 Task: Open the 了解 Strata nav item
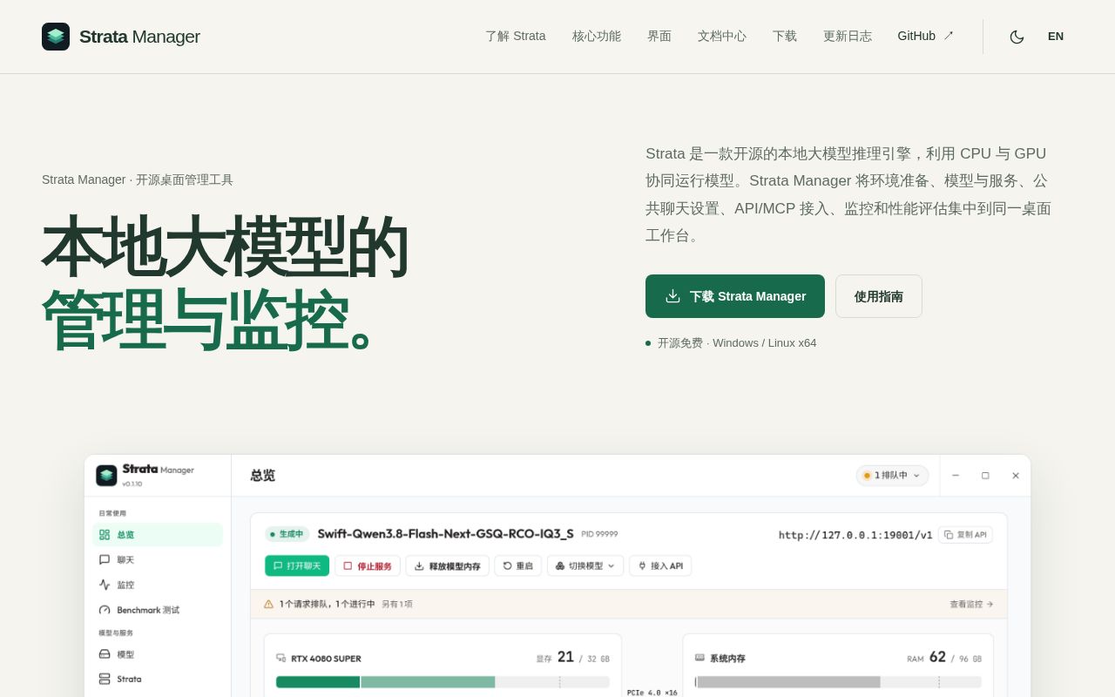coord(516,37)
